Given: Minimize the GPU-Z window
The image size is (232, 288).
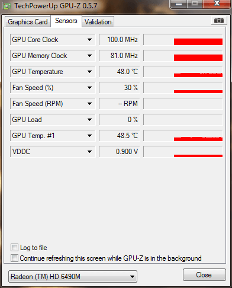Looking at the screenshot, I should click(x=179, y=4).
